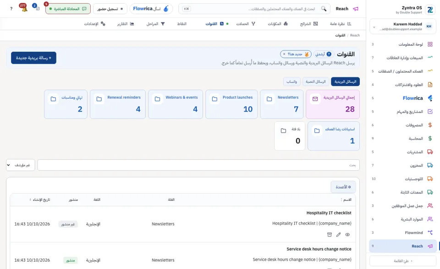Open المحادثة المباشرة live chat button
Image resolution: width=440 pixels, height=269 pixels.
[68, 9]
